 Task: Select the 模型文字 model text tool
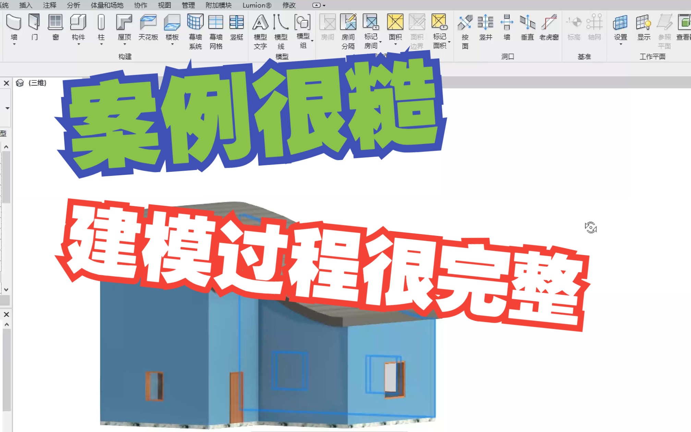(260, 23)
